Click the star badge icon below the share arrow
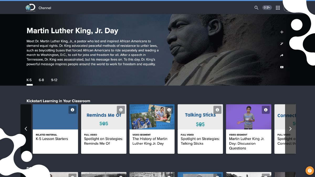 tap(282, 67)
